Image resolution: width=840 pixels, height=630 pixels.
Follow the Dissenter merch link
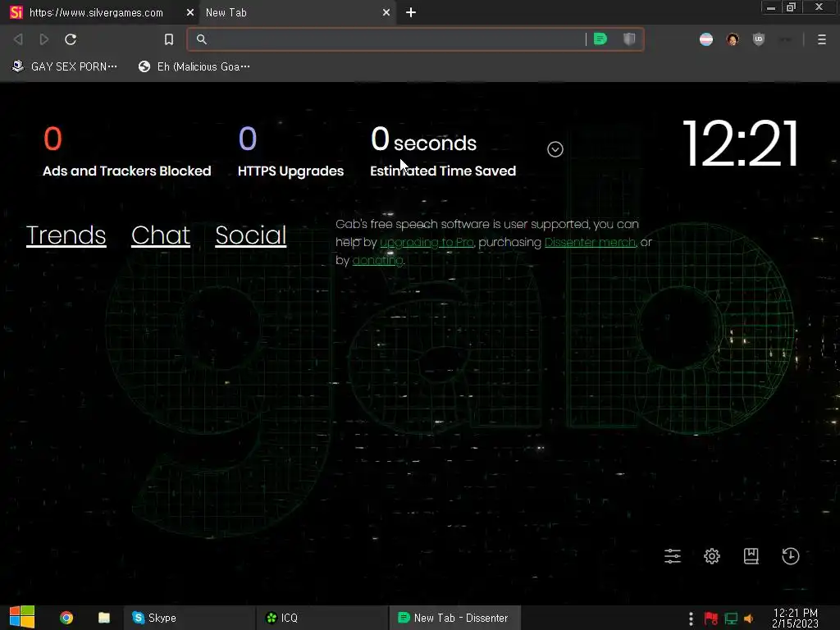(590, 242)
